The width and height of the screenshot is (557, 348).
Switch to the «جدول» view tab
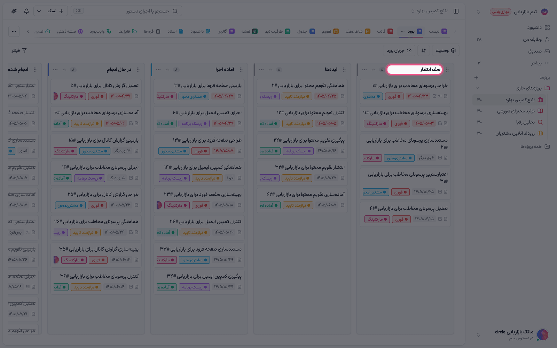coord(306,31)
